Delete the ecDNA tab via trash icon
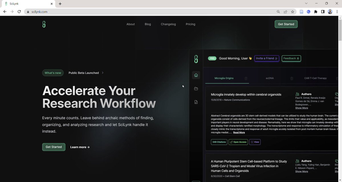Viewport: 342px width, 182px height. [292, 78]
